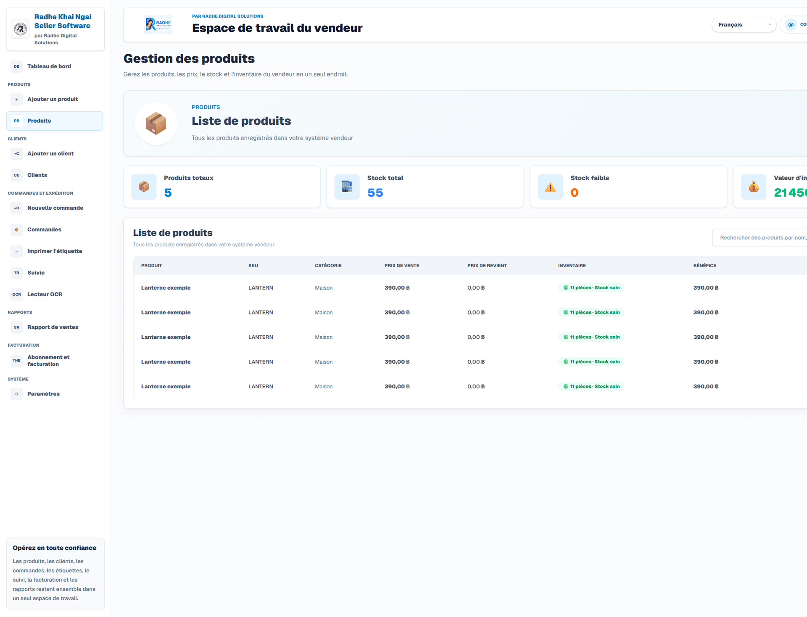Click the account button with @ icon

click(x=794, y=25)
